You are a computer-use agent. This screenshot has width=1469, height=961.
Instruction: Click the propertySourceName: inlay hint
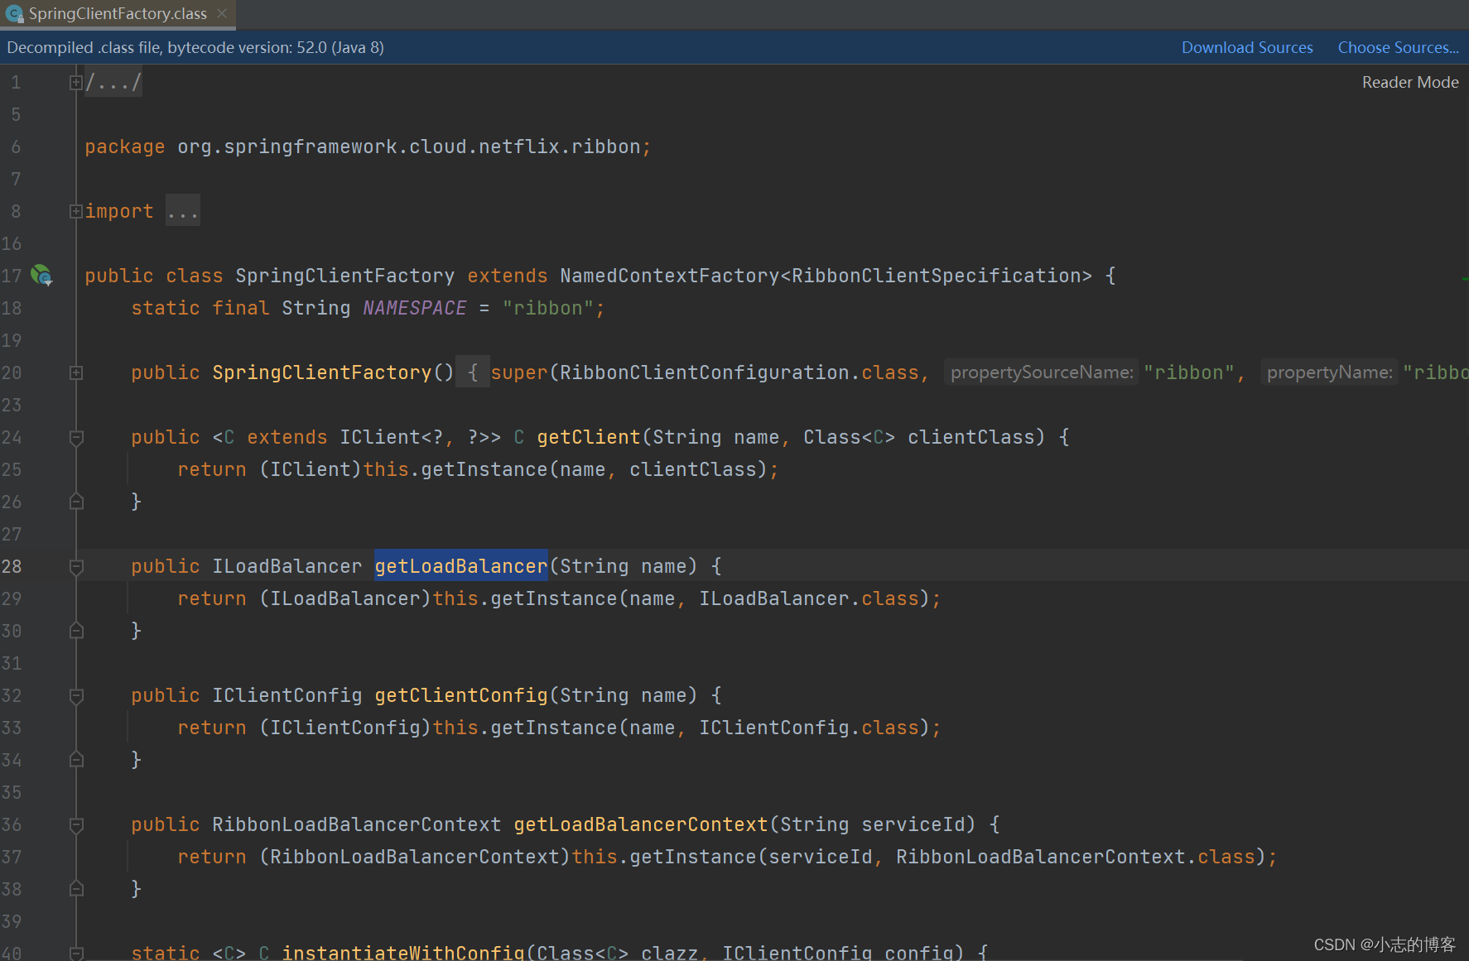[x=1042, y=372]
